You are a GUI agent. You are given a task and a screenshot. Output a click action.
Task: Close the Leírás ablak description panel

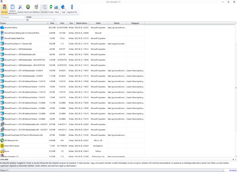coord(236,159)
